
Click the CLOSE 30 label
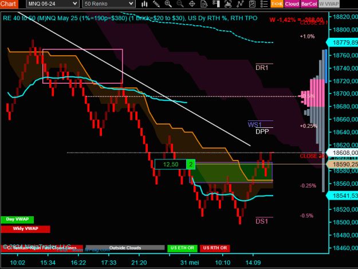pyautogui.click(x=312, y=156)
